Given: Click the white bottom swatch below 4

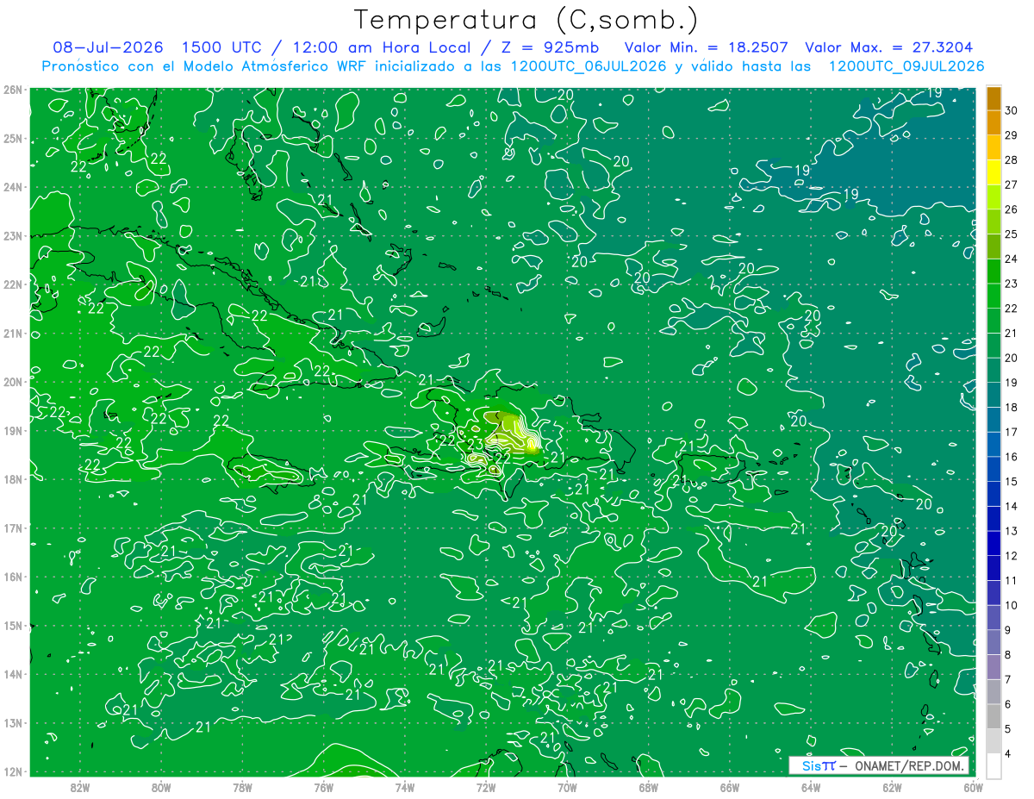Looking at the screenshot, I should pos(994,765).
